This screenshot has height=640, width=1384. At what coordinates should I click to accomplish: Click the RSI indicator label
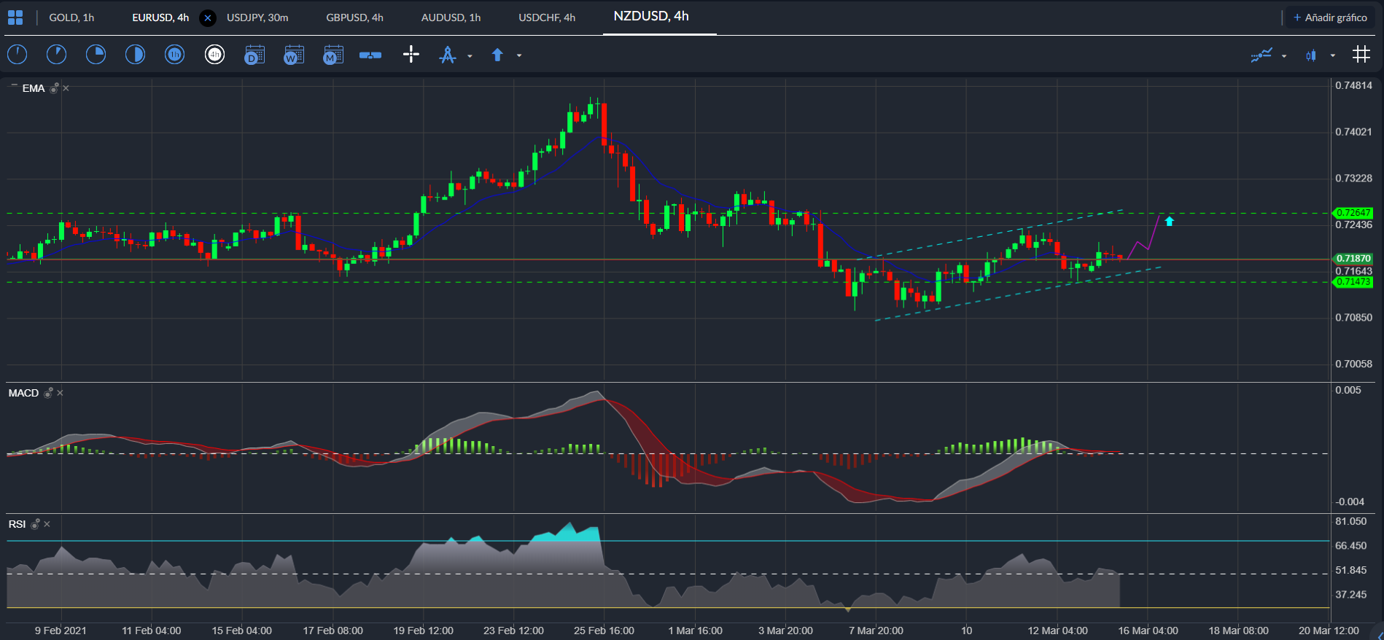tap(17, 524)
